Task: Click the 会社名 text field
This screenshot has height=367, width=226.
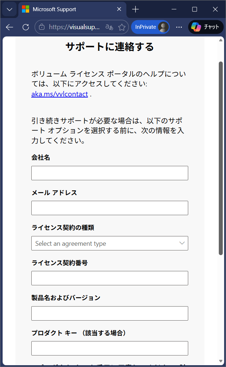Action: point(110,173)
